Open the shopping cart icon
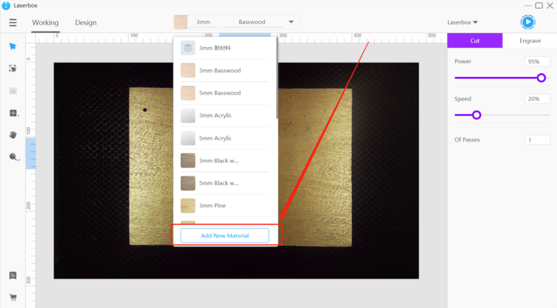The height and width of the screenshot is (308, 557). (13, 297)
